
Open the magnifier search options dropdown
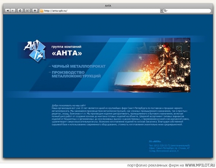click(x=165, y=11)
